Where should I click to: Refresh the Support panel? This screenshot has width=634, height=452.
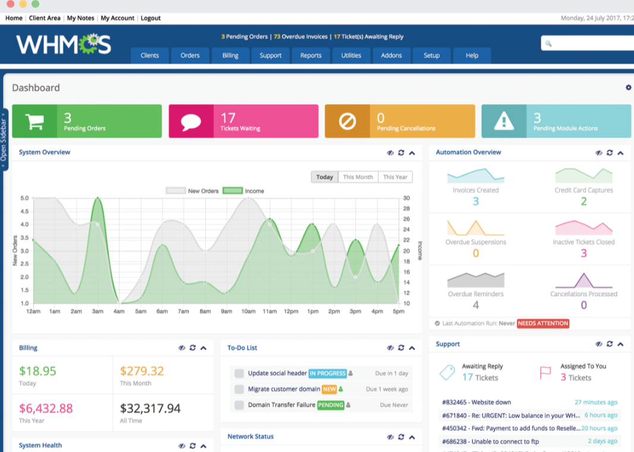coord(610,344)
